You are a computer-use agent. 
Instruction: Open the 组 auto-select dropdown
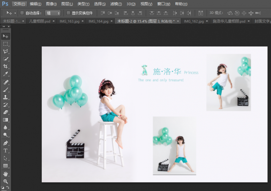(x=53, y=13)
